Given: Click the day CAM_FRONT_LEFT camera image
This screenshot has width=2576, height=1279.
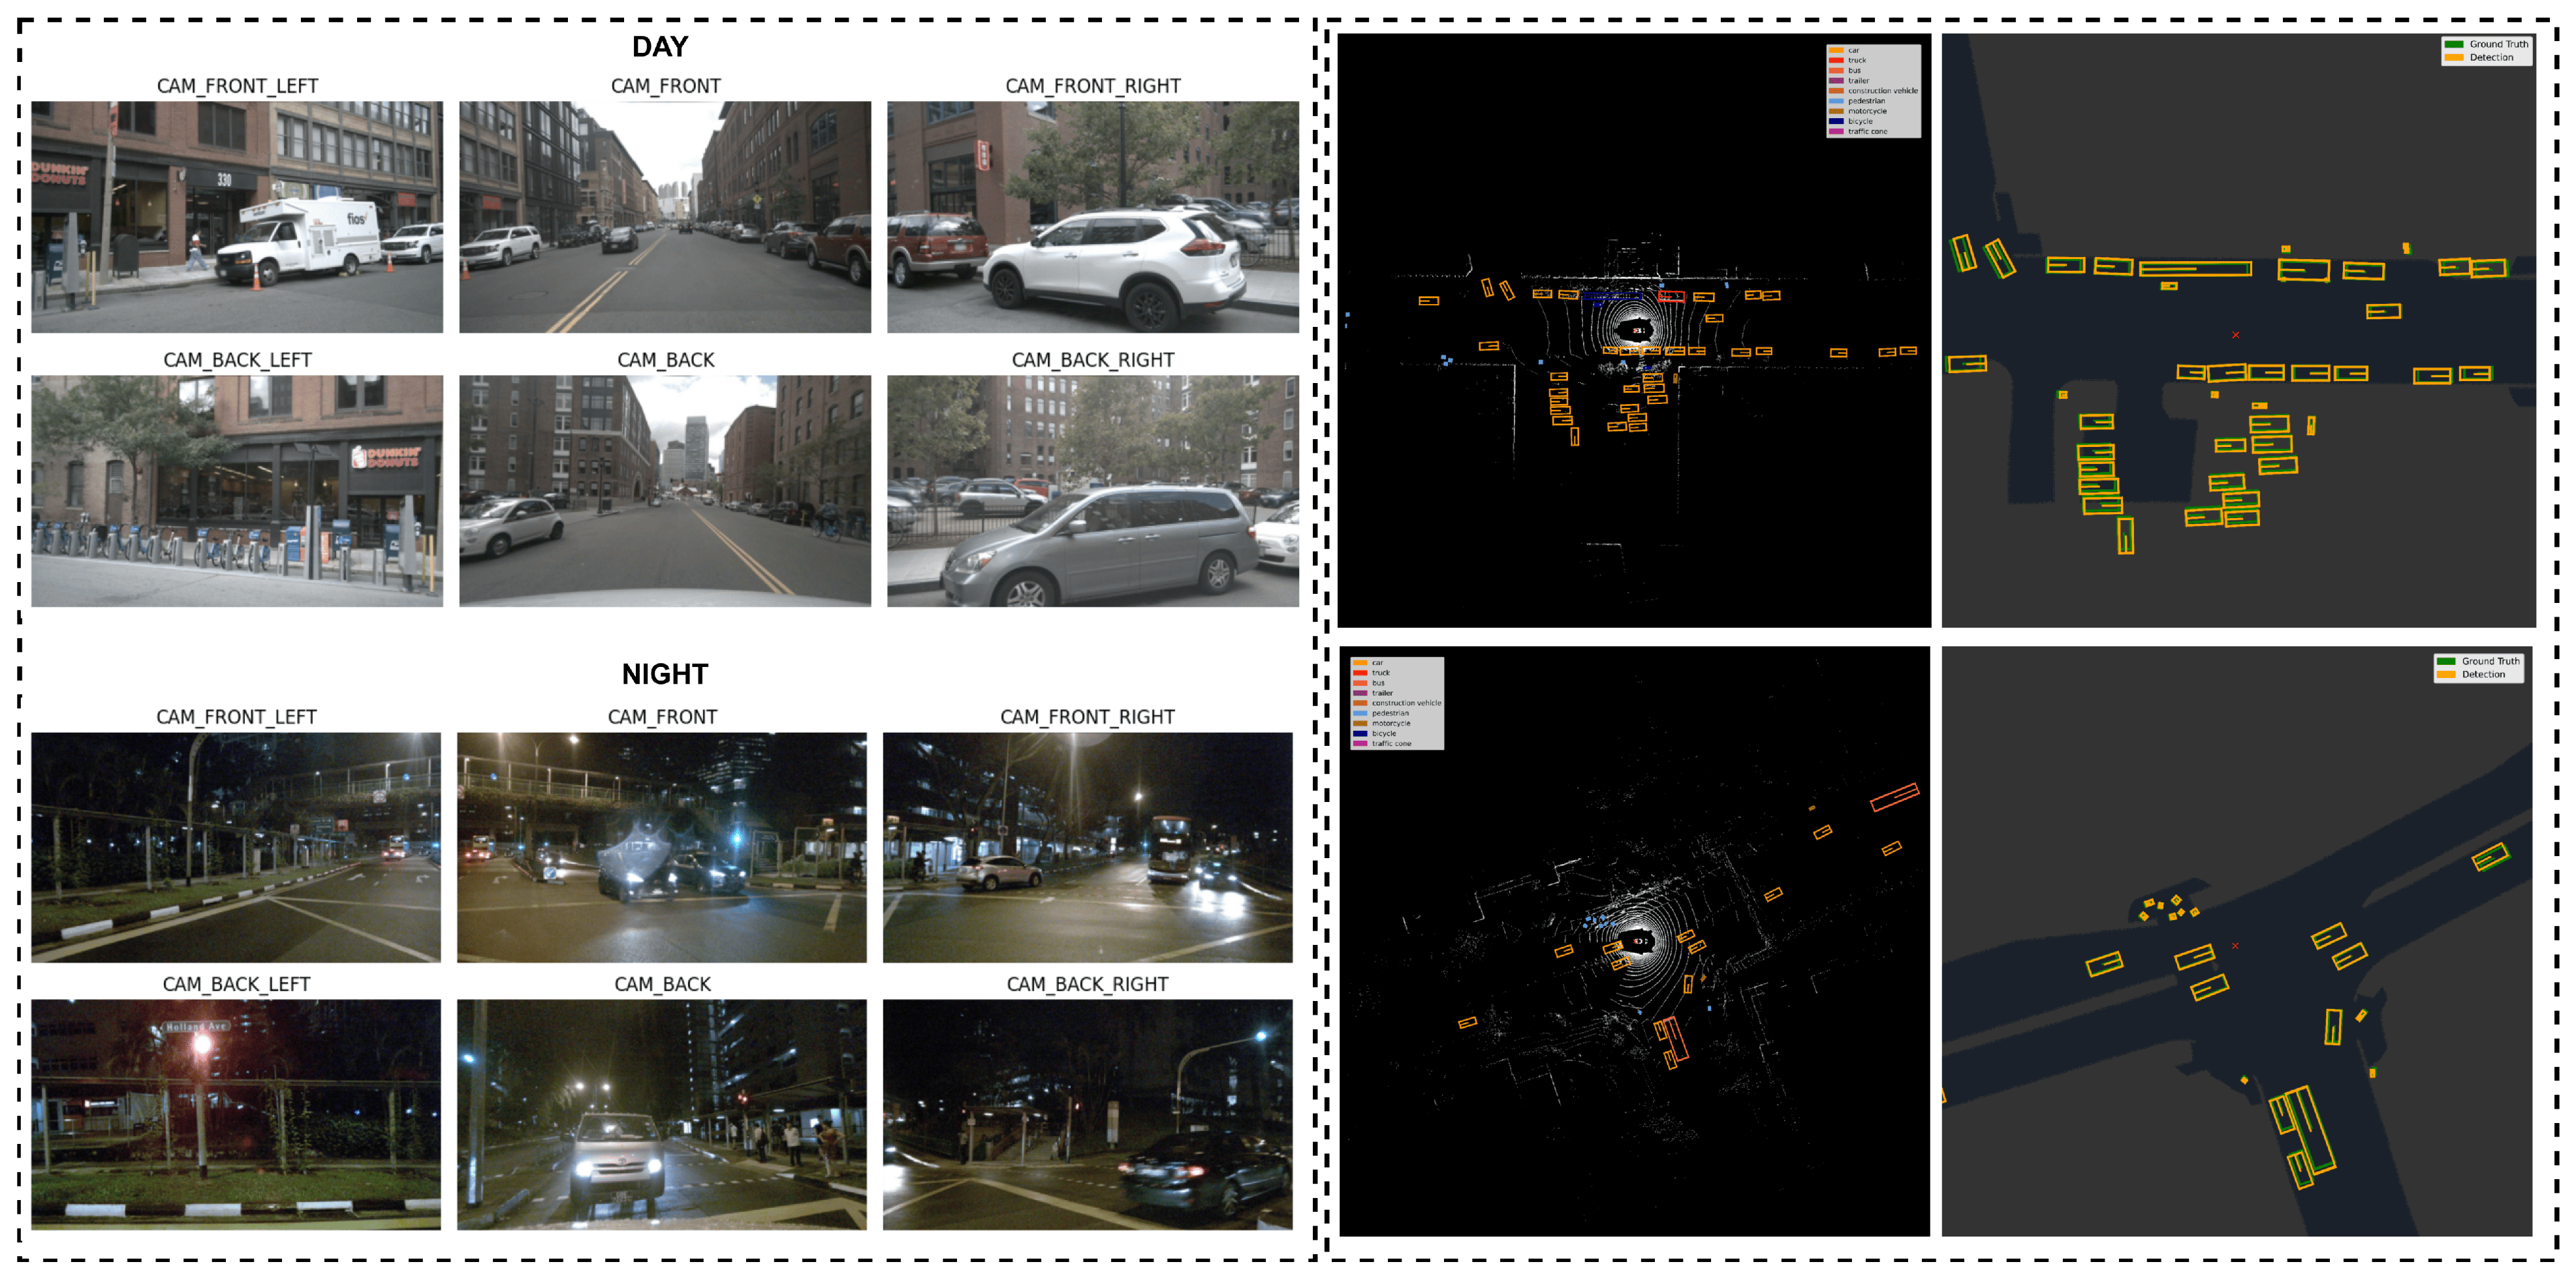Looking at the screenshot, I should (x=237, y=216).
